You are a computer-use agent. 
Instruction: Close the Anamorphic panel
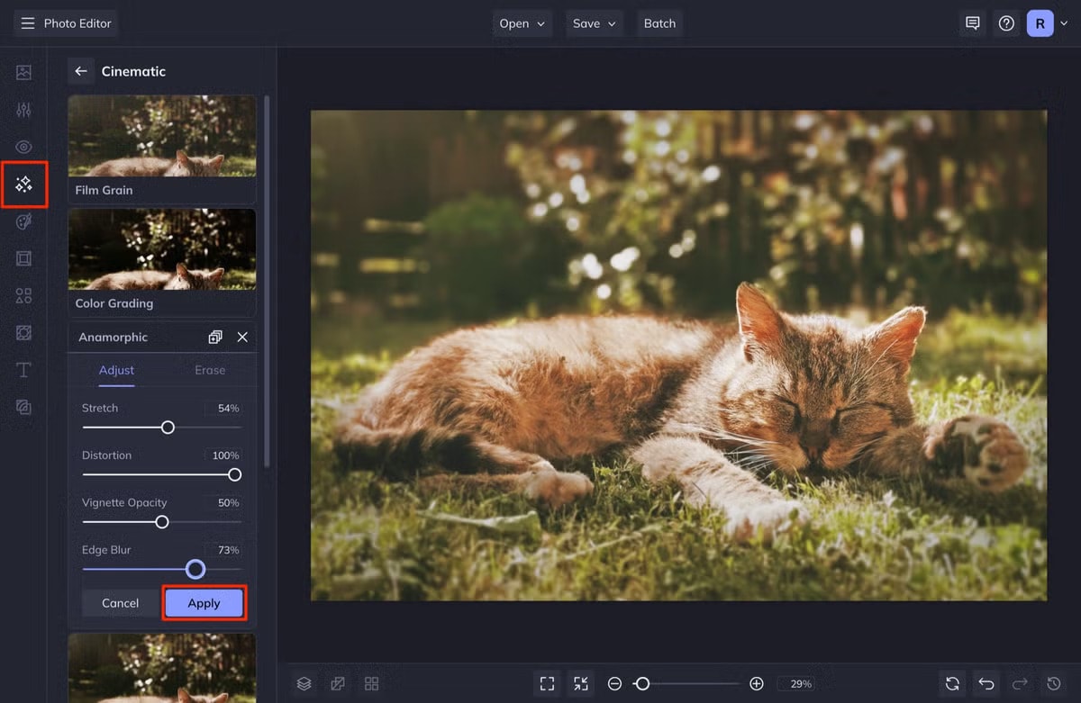tap(242, 337)
